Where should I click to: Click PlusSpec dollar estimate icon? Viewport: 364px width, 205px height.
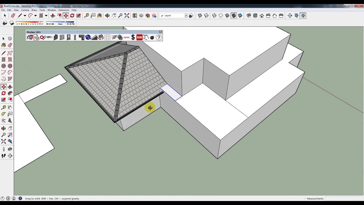(133, 37)
